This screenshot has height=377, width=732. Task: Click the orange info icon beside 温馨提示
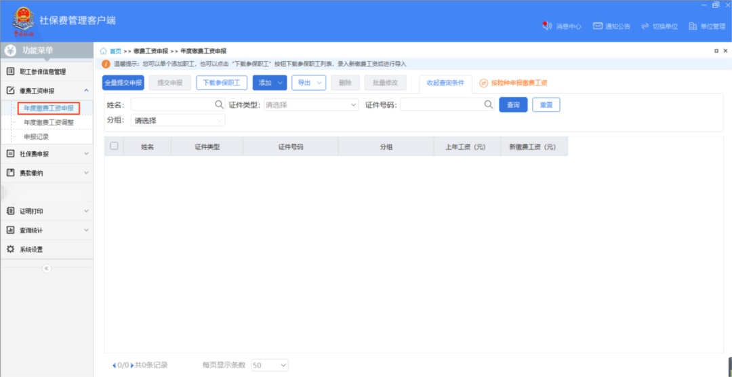pyautogui.click(x=106, y=64)
